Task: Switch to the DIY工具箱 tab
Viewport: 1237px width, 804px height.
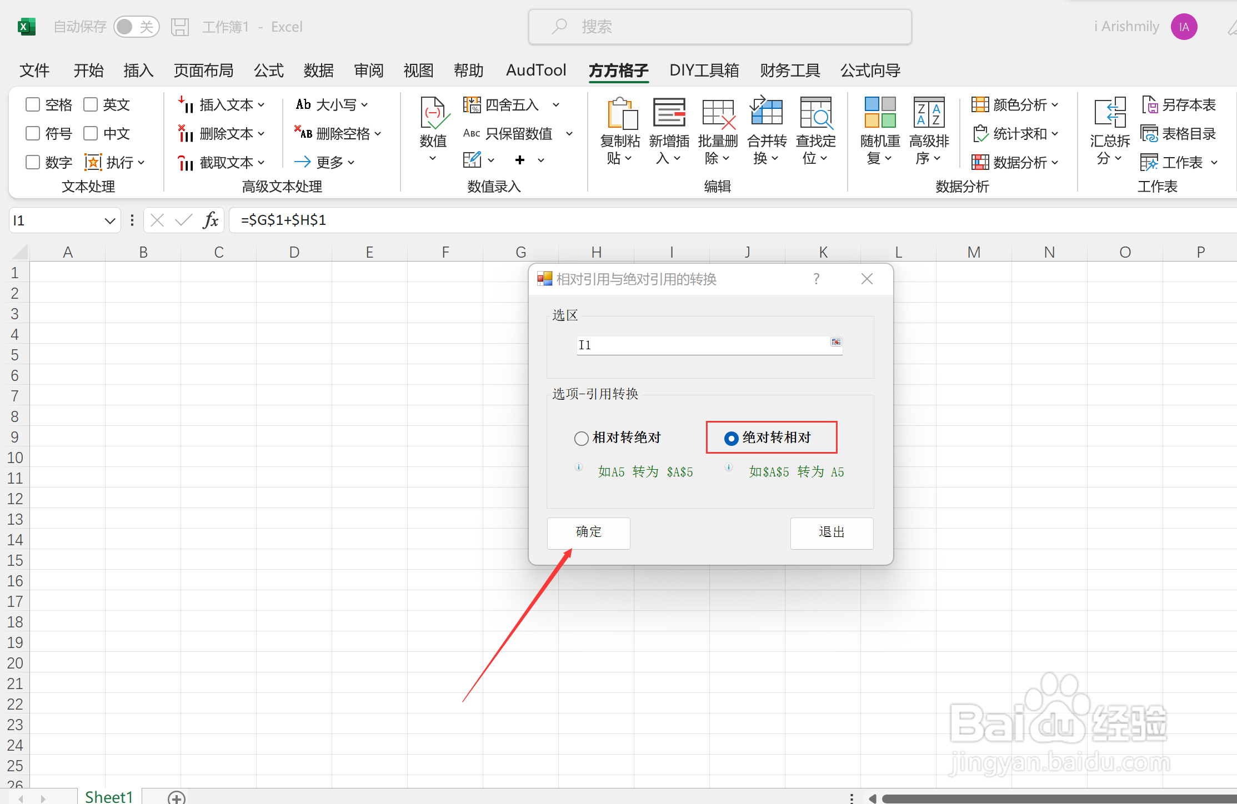Action: [704, 71]
